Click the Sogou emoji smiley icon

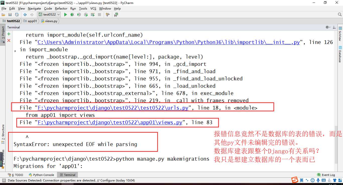point(313,180)
